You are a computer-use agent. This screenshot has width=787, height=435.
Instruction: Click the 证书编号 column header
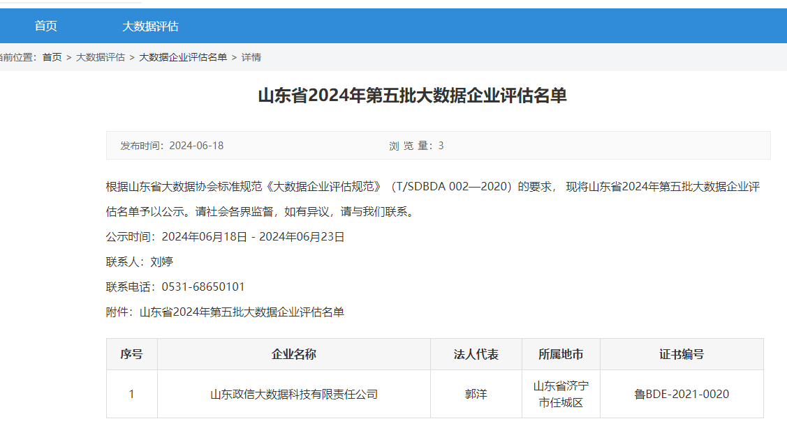click(x=682, y=354)
